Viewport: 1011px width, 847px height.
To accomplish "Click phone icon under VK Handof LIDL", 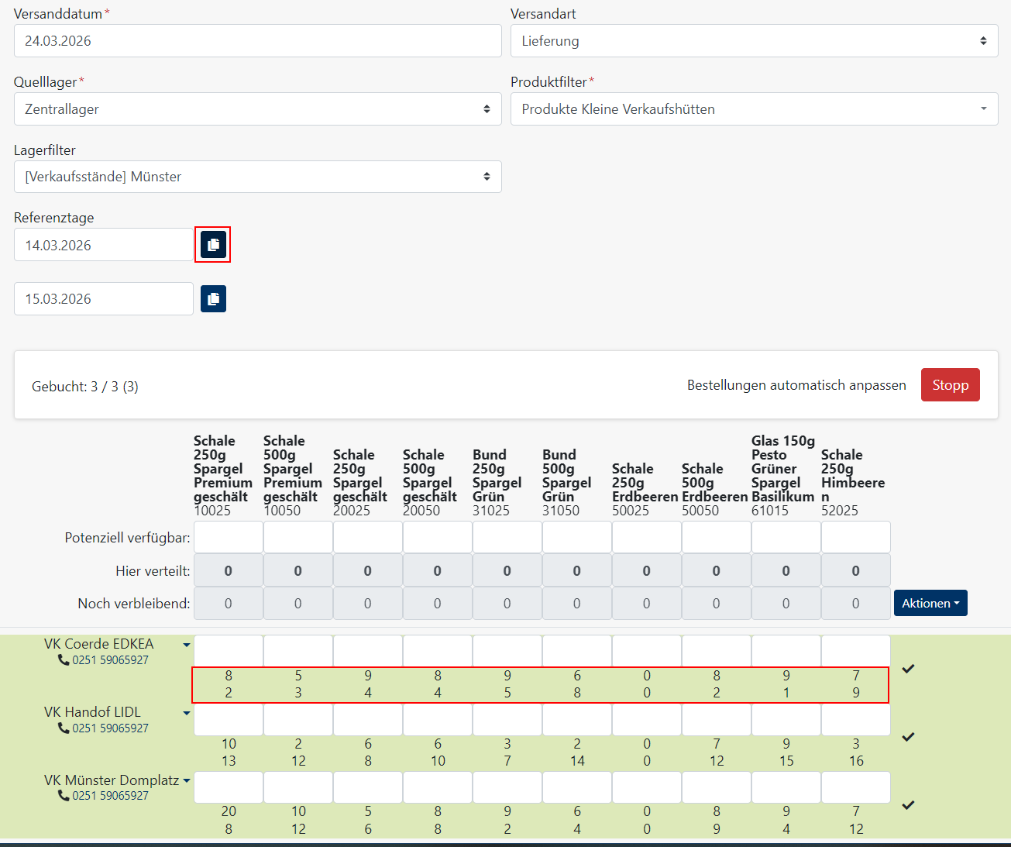I will click(64, 728).
